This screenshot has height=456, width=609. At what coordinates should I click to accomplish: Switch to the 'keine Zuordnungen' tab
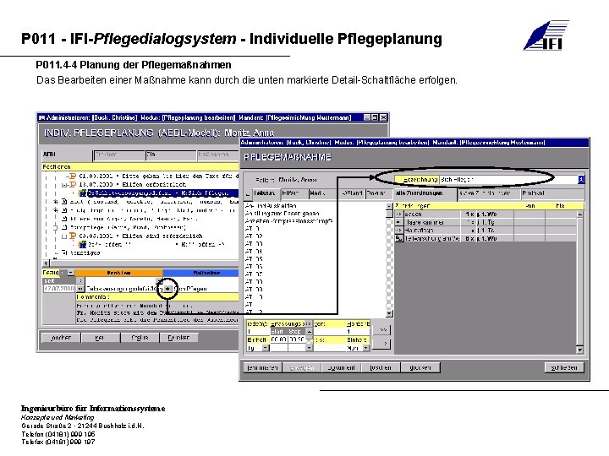pos(489,193)
